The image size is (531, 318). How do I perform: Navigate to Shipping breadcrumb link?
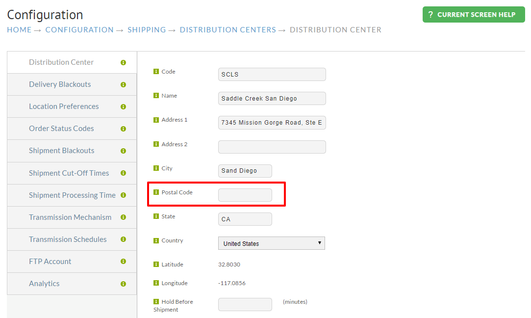147,30
